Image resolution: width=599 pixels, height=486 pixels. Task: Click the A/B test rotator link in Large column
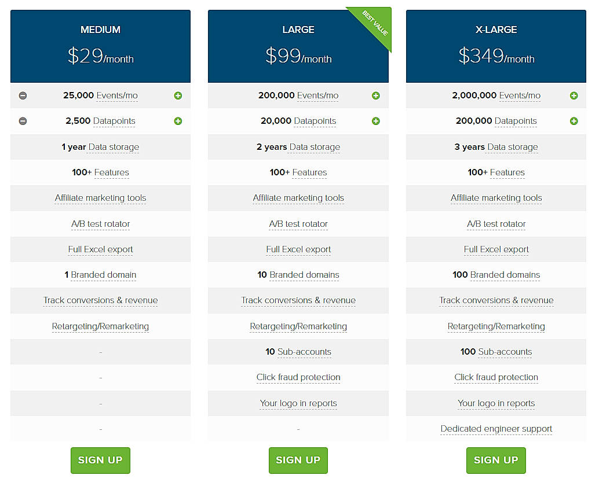pos(298,224)
